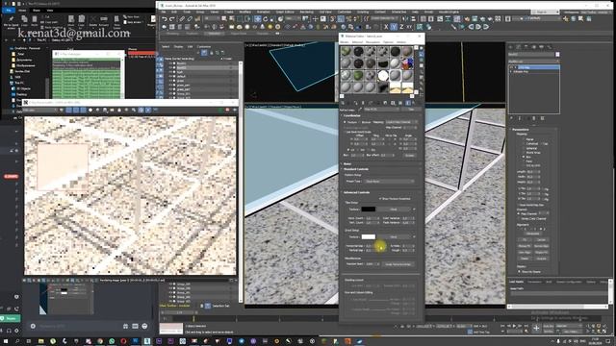616x346 pixels.
Task: Click Get Material icon in Material Editor
Action: point(343,103)
